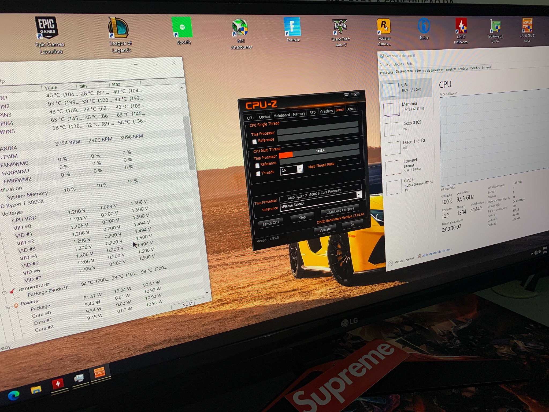Open the Exibir menu in Task Manager

(410, 64)
